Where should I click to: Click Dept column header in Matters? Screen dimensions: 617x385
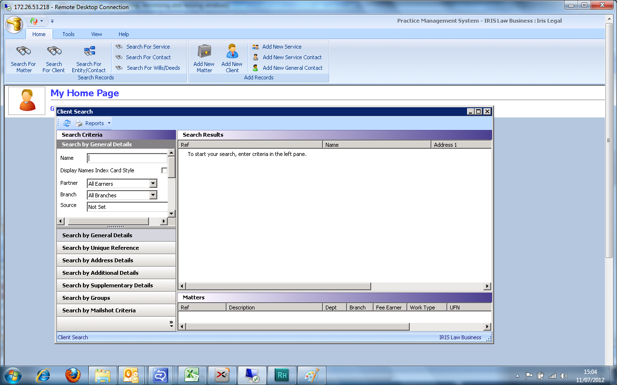(335, 307)
